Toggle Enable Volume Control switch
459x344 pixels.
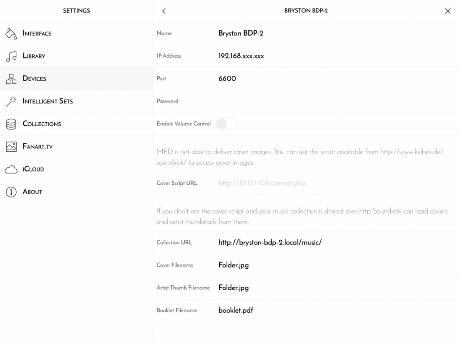[227, 124]
